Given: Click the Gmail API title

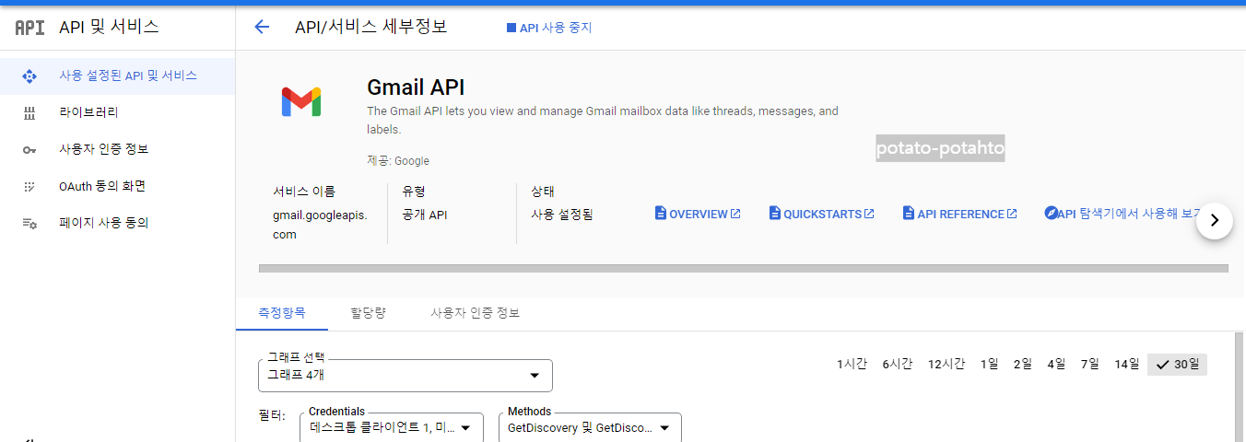Looking at the screenshot, I should pyautogui.click(x=416, y=87).
